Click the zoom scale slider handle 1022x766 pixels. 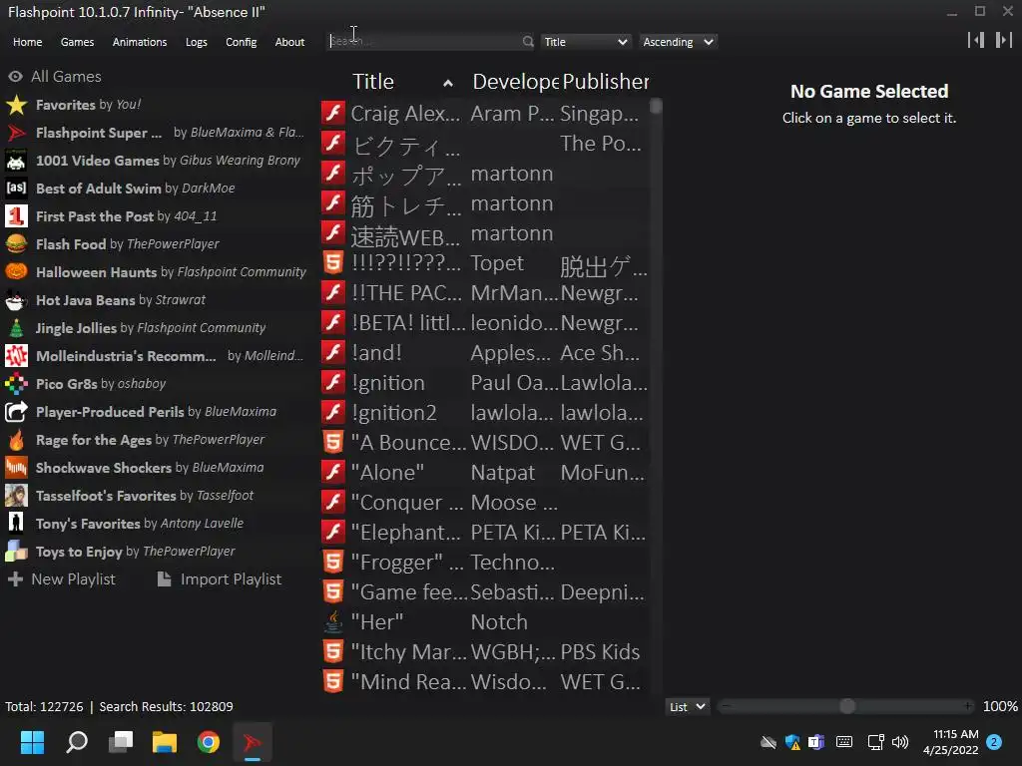tap(847, 706)
